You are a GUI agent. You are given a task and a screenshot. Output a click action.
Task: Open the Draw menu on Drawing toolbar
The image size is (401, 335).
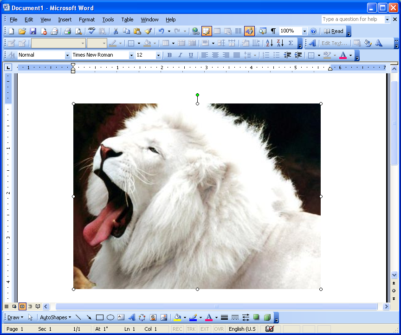point(13,317)
